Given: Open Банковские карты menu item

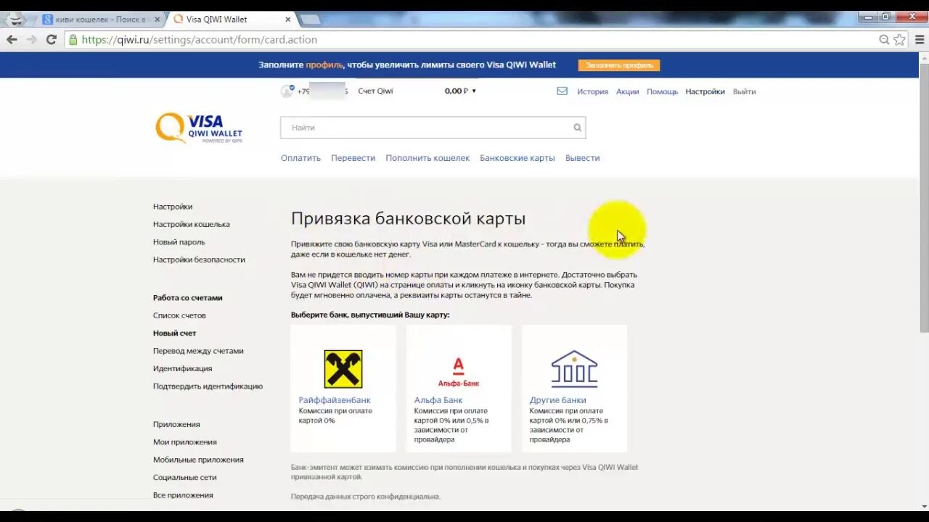Looking at the screenshot, I should pyautogui.click(x=517, y=158).
